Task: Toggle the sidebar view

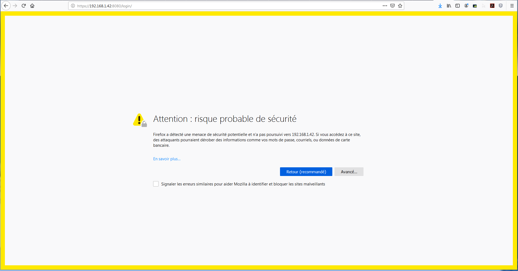Action: [458, 6]
